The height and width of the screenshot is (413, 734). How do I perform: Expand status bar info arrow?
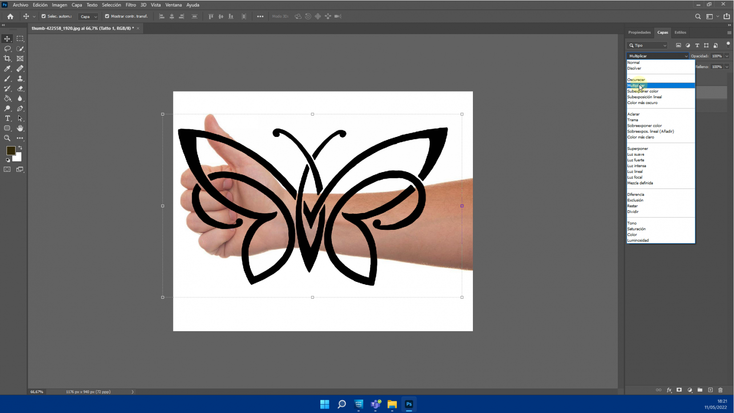133,392
